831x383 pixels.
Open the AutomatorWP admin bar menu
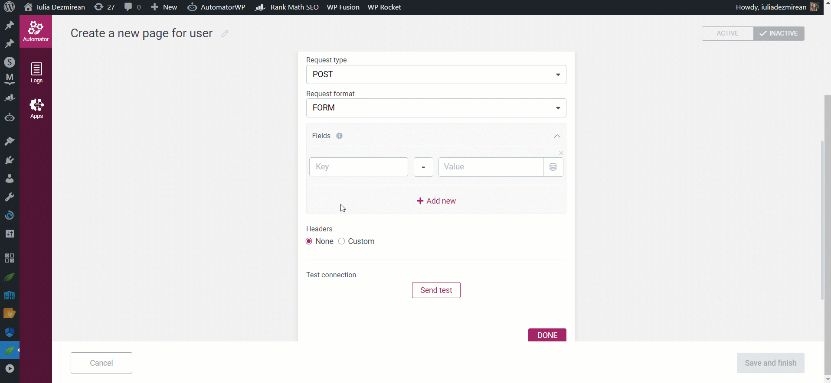click(x=216, y=7)
